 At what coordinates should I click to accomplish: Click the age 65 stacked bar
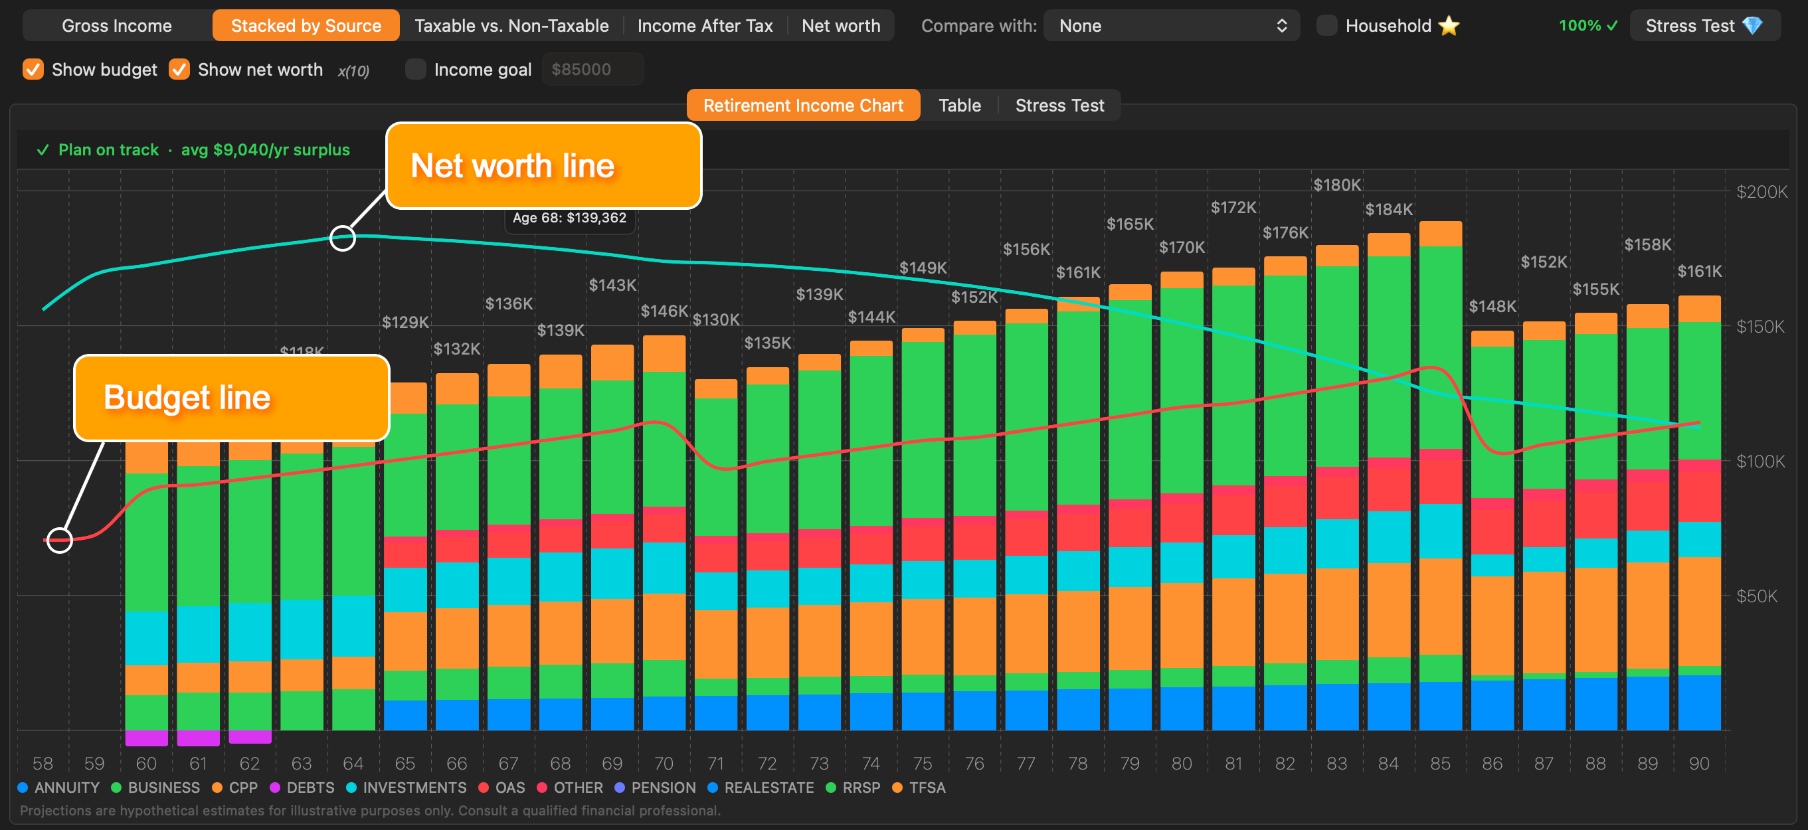coord(405,556)
